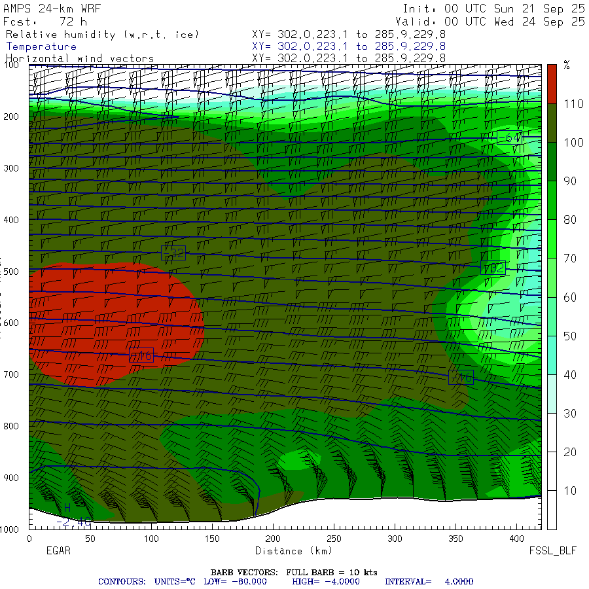Click the '300' pressure axis label

click(x=11, y=168)
